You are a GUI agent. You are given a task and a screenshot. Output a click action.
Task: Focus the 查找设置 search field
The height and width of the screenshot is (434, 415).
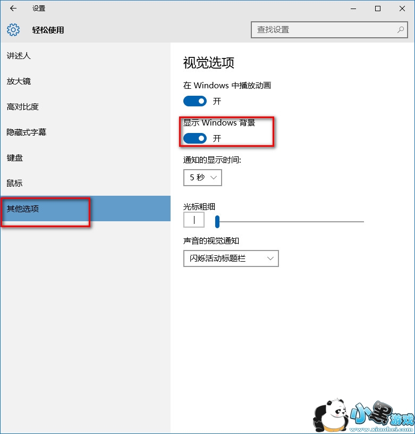point(329,30)
